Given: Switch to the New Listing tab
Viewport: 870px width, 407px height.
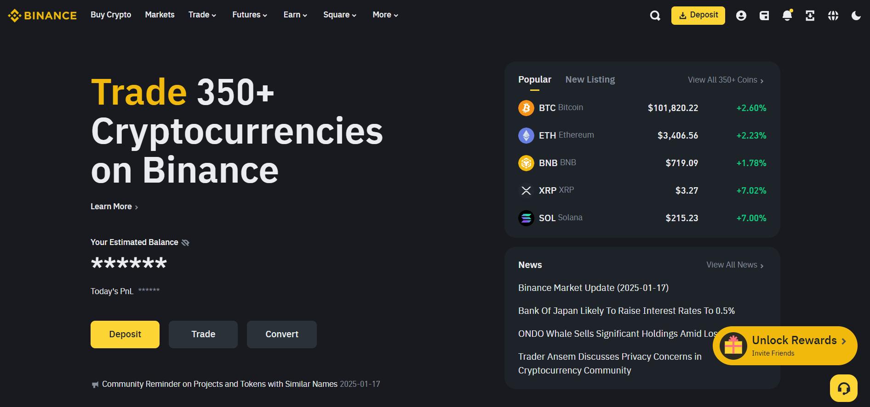Looking at the screenshot, I should tap(590, 80).
